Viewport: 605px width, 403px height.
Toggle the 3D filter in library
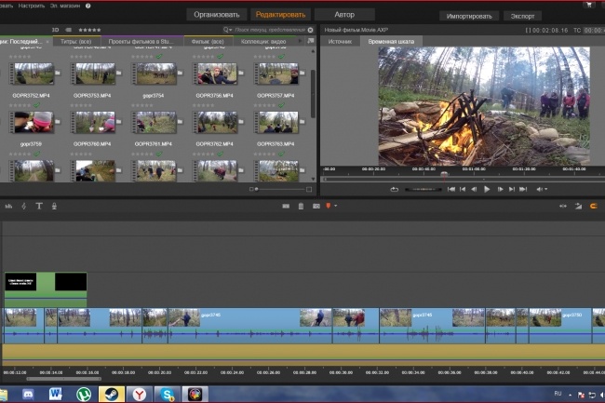point(55,30)
